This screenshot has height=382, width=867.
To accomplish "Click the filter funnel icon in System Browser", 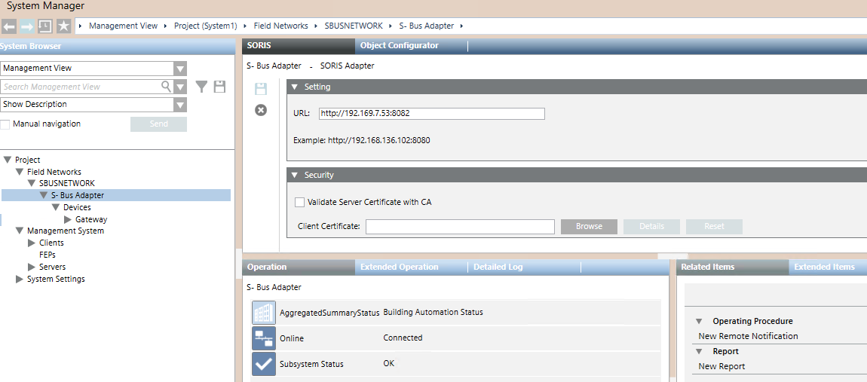I will (201, 87).
